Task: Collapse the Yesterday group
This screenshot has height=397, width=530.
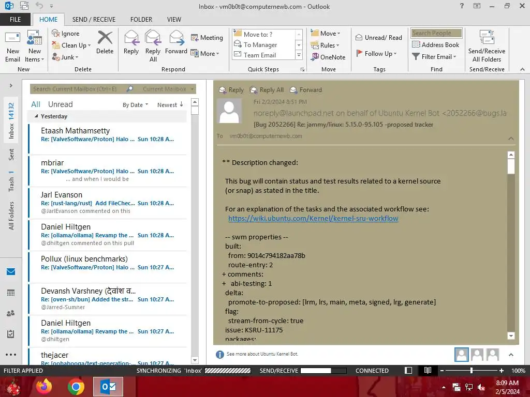Action: [36, 116]
